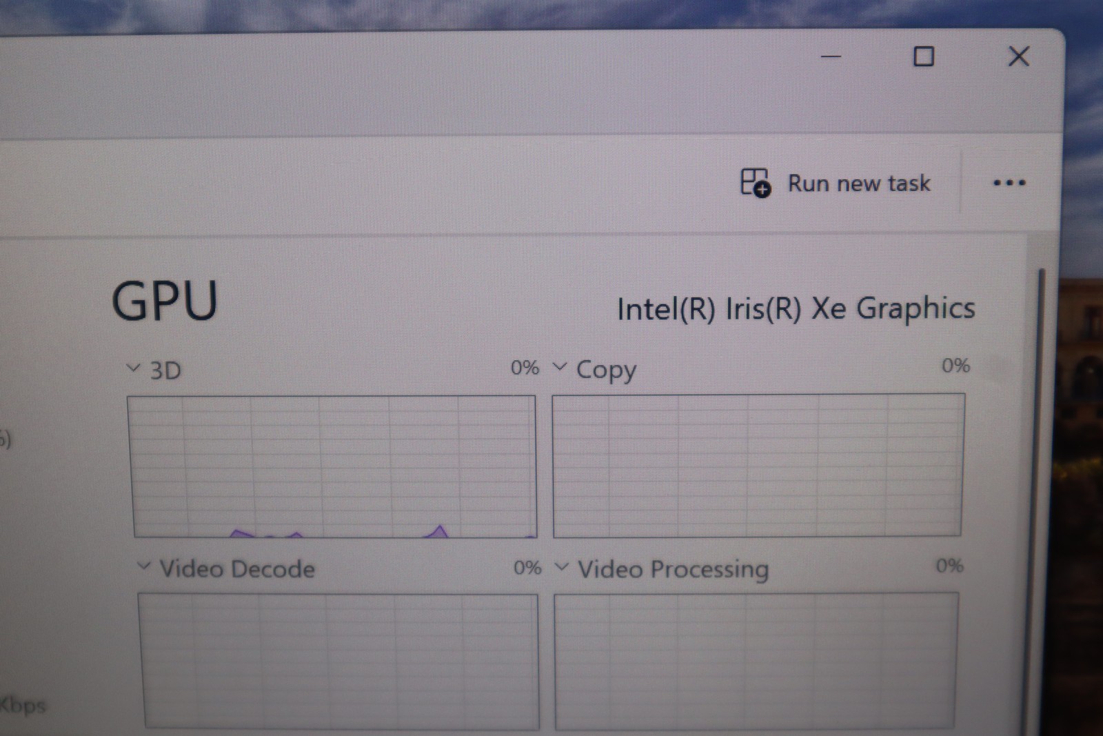Select the Video Decode usage graph

338,661
